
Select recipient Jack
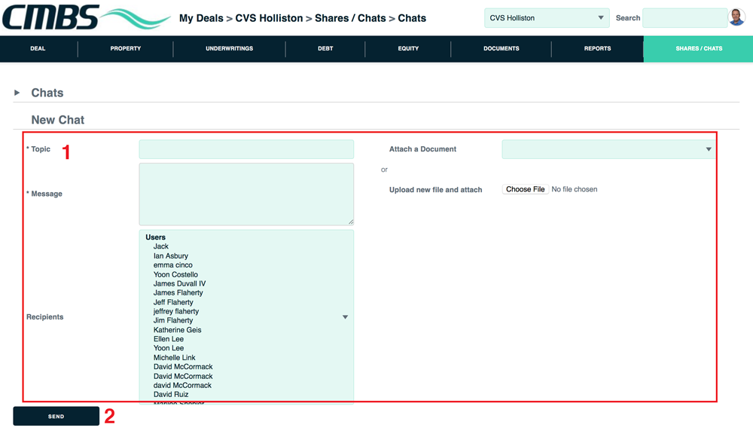pyautogui.click(x=161, y=246)
